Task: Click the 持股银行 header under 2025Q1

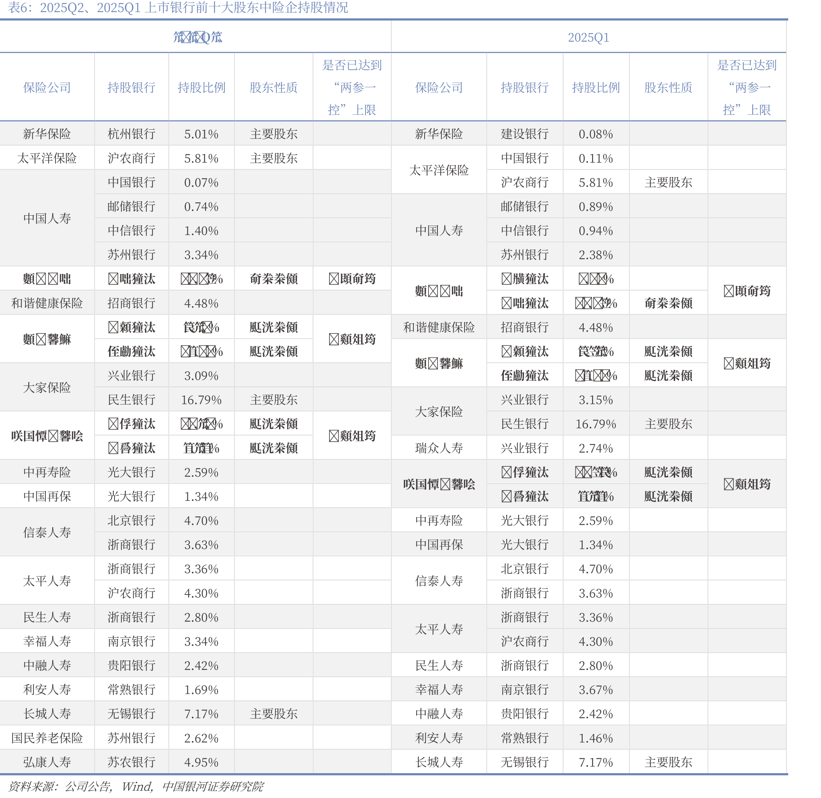Action: (525, 88)
